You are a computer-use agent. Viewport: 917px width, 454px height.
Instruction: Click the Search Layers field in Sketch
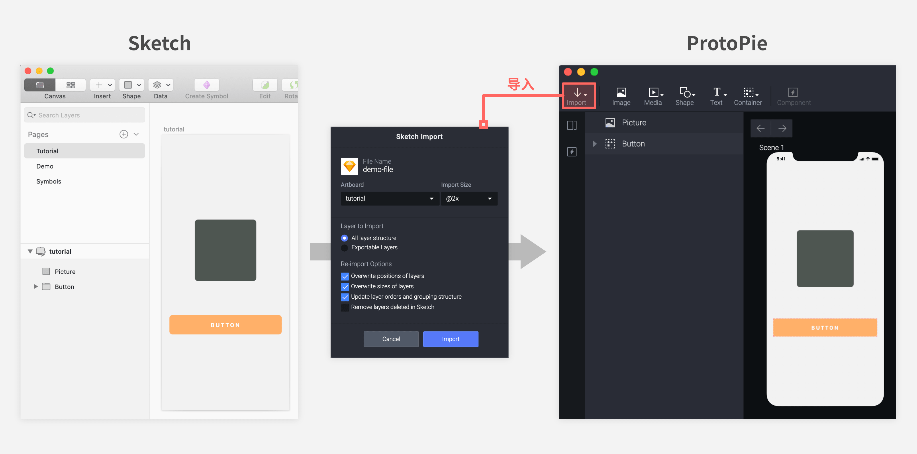click(84, 115)
